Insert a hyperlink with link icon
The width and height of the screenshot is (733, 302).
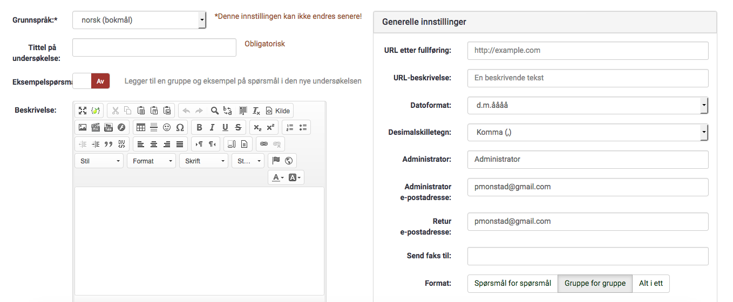coord(264,144)
